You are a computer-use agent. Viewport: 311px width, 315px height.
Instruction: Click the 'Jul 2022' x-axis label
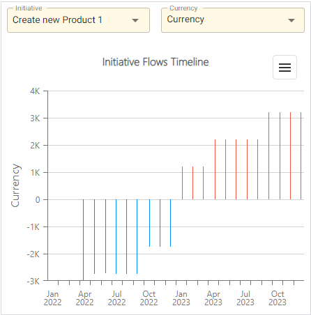point(116,298)
